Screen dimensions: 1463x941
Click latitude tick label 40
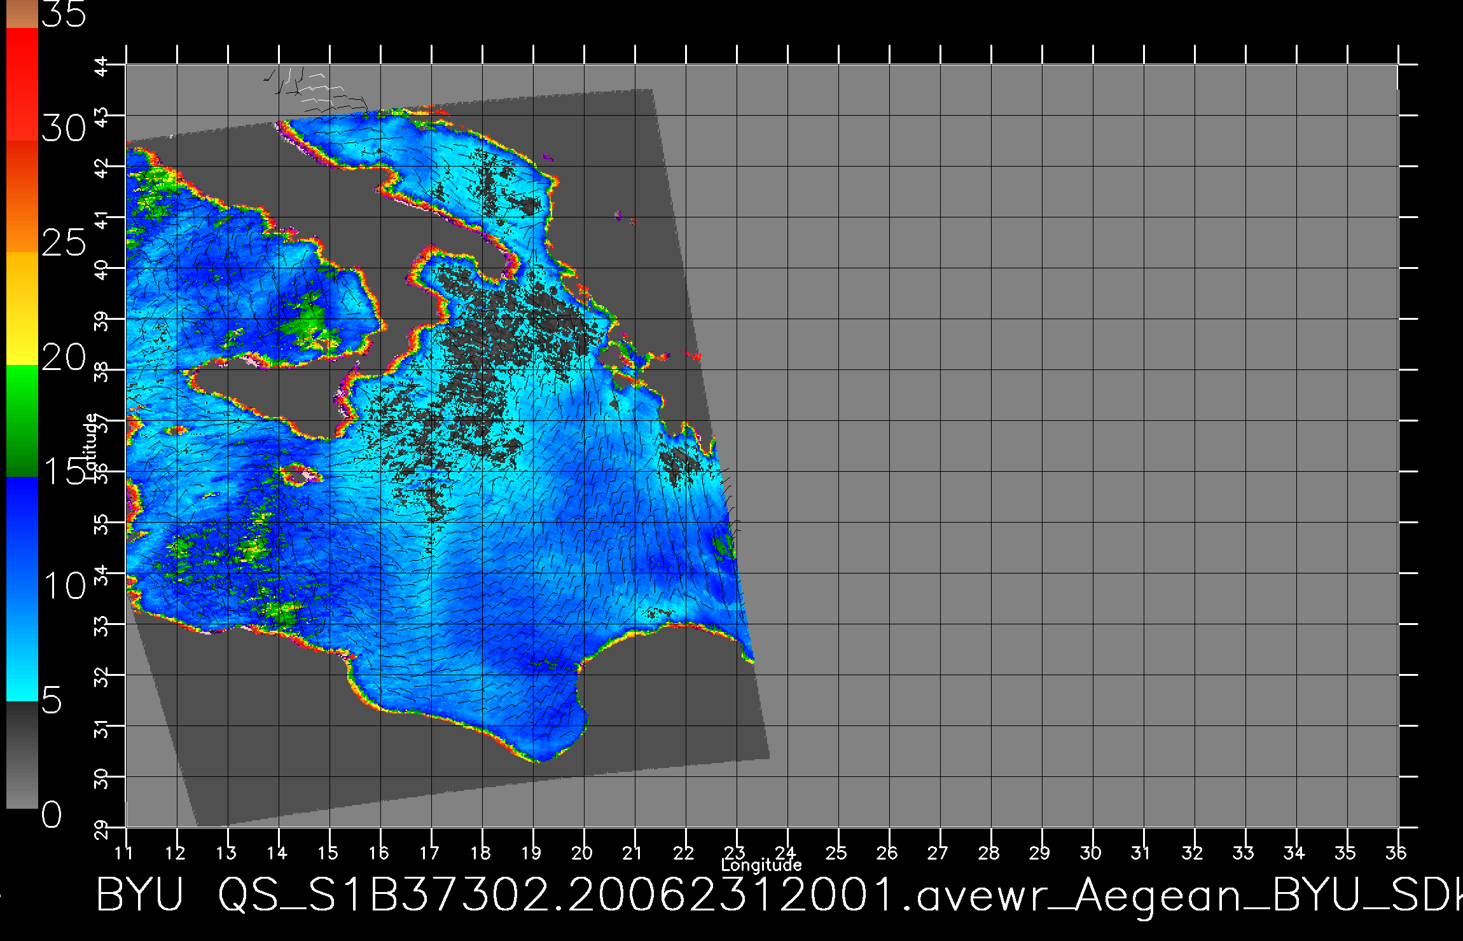102,270
